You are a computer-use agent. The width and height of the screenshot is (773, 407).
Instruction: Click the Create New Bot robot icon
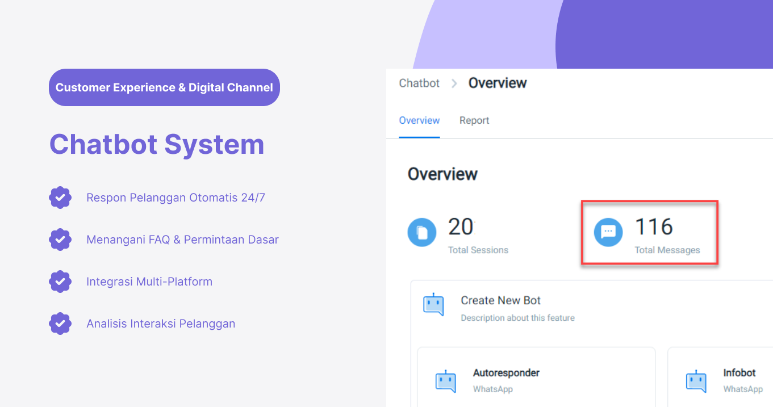tap(434, 304)
